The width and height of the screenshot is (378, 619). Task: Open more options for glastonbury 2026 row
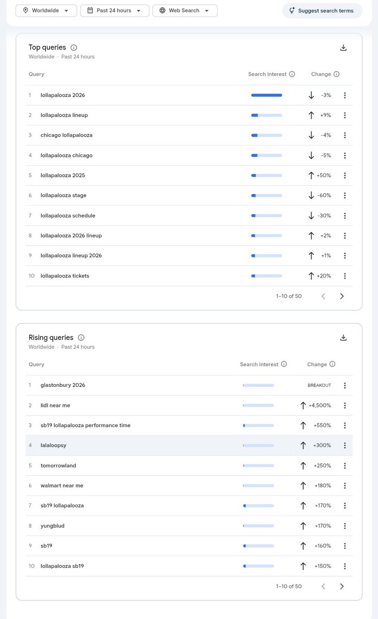click(x=344, y=385)
